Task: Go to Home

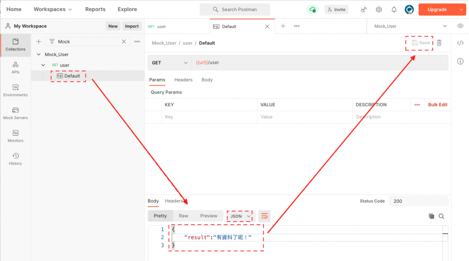Action: (14, 9)
